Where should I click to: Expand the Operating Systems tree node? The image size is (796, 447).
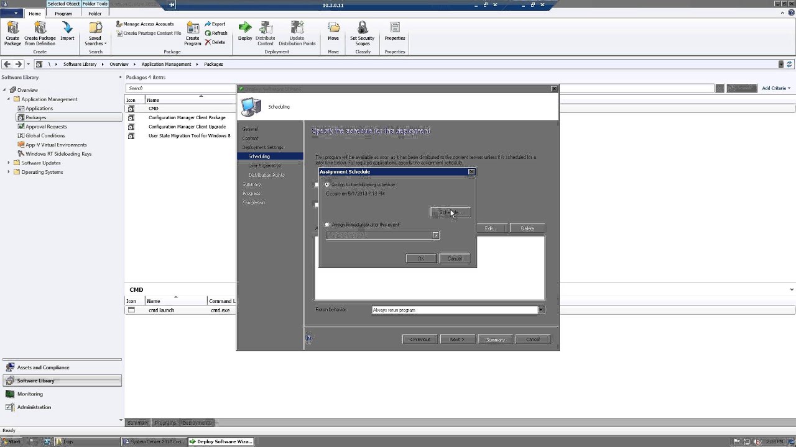click(x=9, y=172)
